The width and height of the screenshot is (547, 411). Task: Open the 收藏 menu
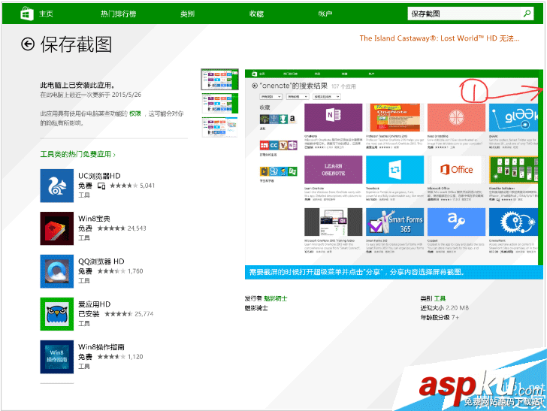point(256,14)
